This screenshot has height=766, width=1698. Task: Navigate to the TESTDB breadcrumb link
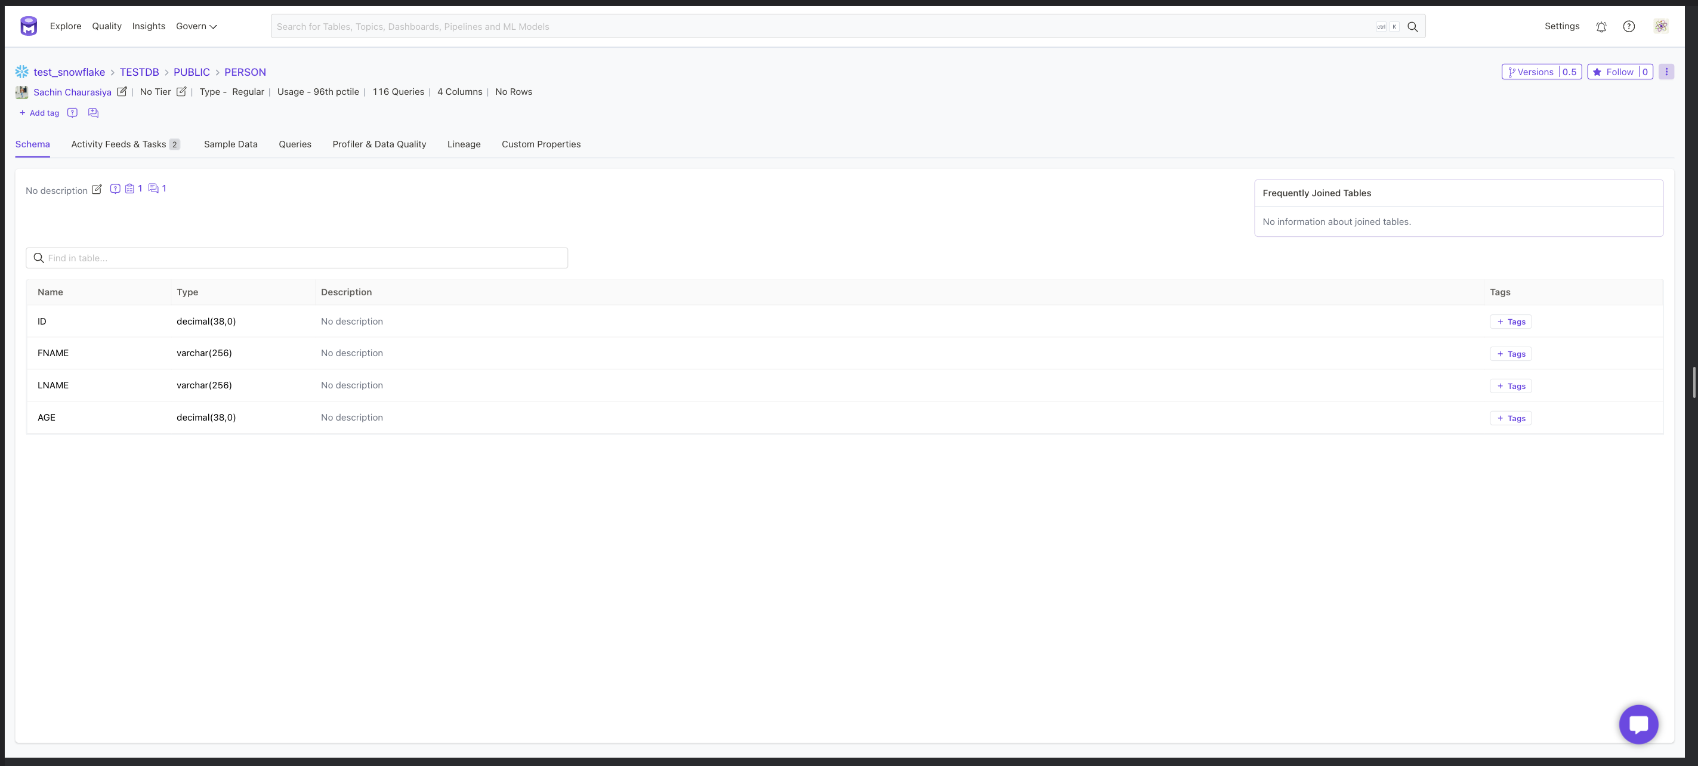coord(140,72)
